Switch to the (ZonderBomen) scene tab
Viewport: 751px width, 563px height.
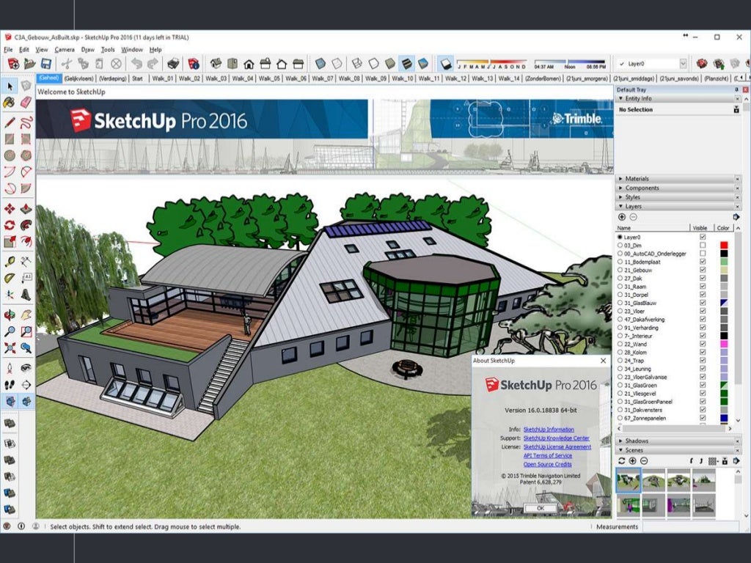[x=543, y=78]
